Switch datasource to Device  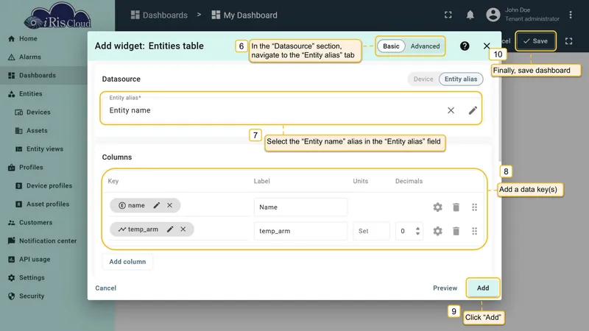423,79
